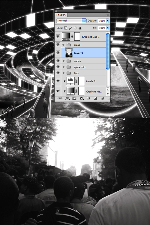
Task: Select the LAYERS panel tab
Action: pos(61,15)
